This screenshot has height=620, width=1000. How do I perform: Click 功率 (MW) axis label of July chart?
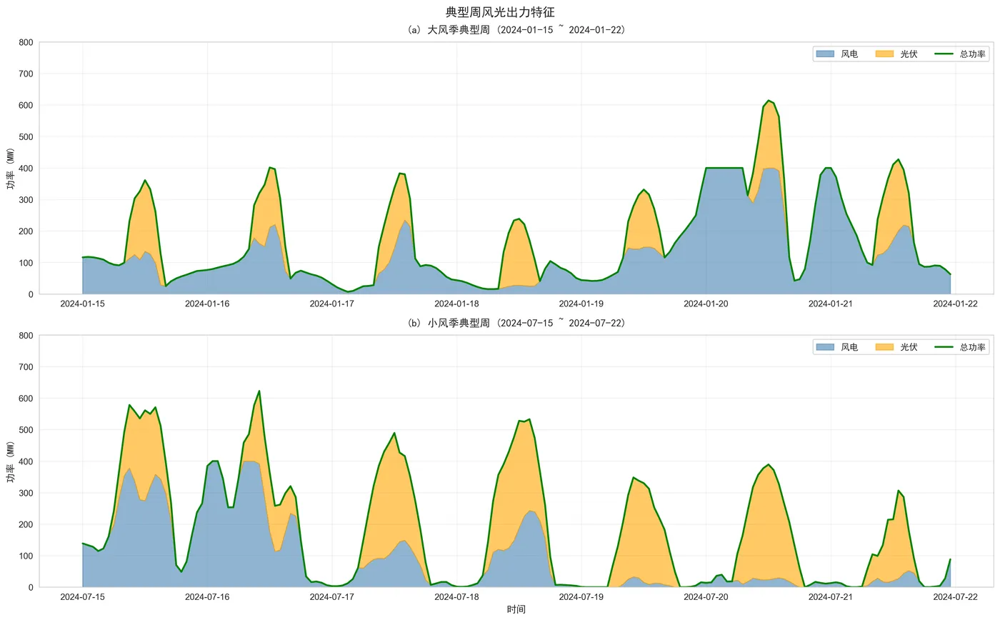coord(11,461)
